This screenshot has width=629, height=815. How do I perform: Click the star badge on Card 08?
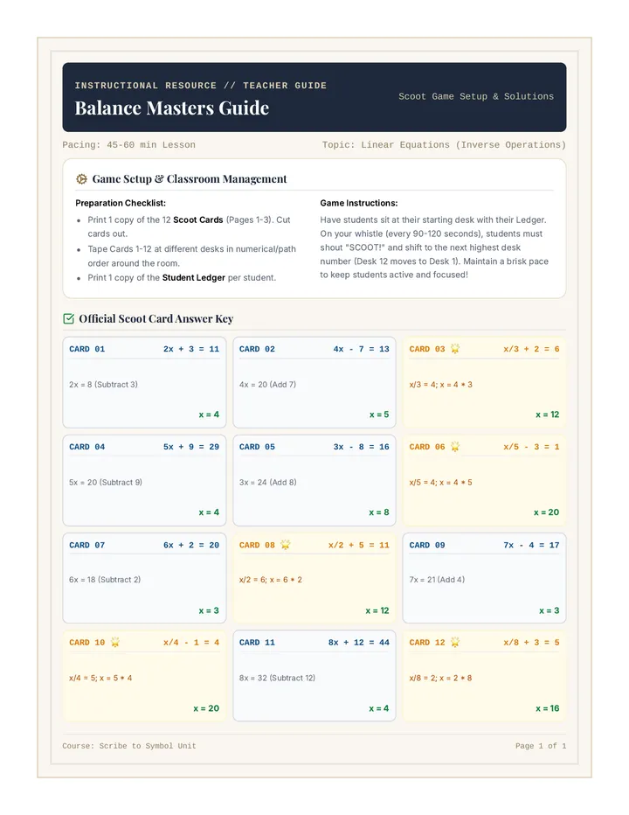pyautogui.click(x=285, y=545)
